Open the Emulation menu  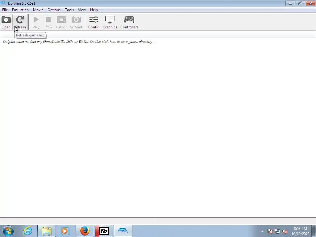[20, 10]
